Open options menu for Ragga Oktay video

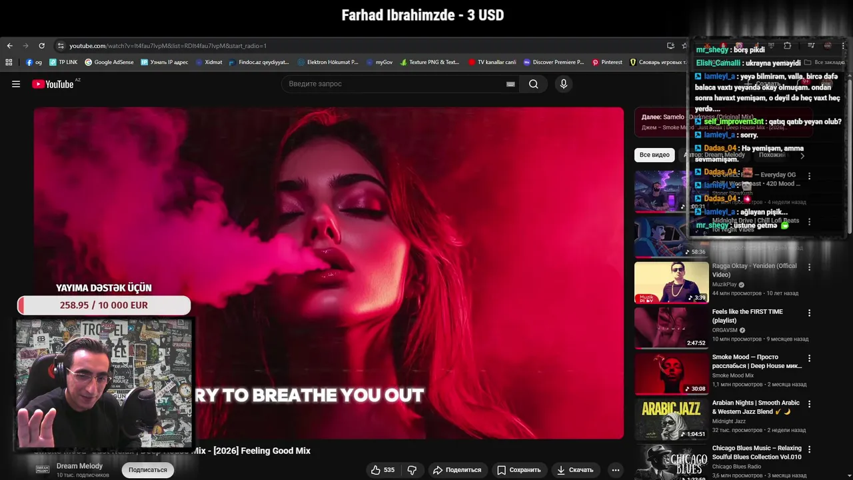tap(809, 267)
